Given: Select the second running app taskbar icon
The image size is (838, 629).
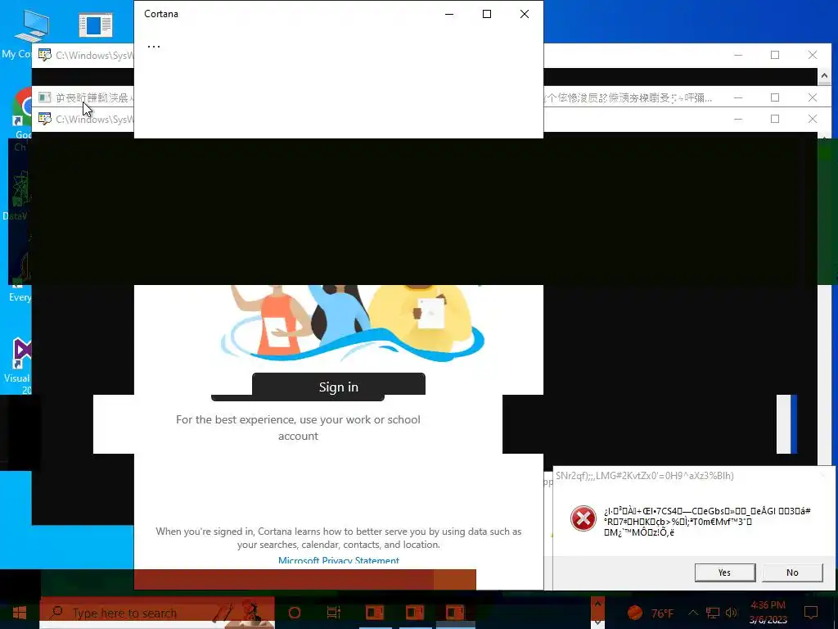Looking at the screenshot, I should [x=415, y=613].
